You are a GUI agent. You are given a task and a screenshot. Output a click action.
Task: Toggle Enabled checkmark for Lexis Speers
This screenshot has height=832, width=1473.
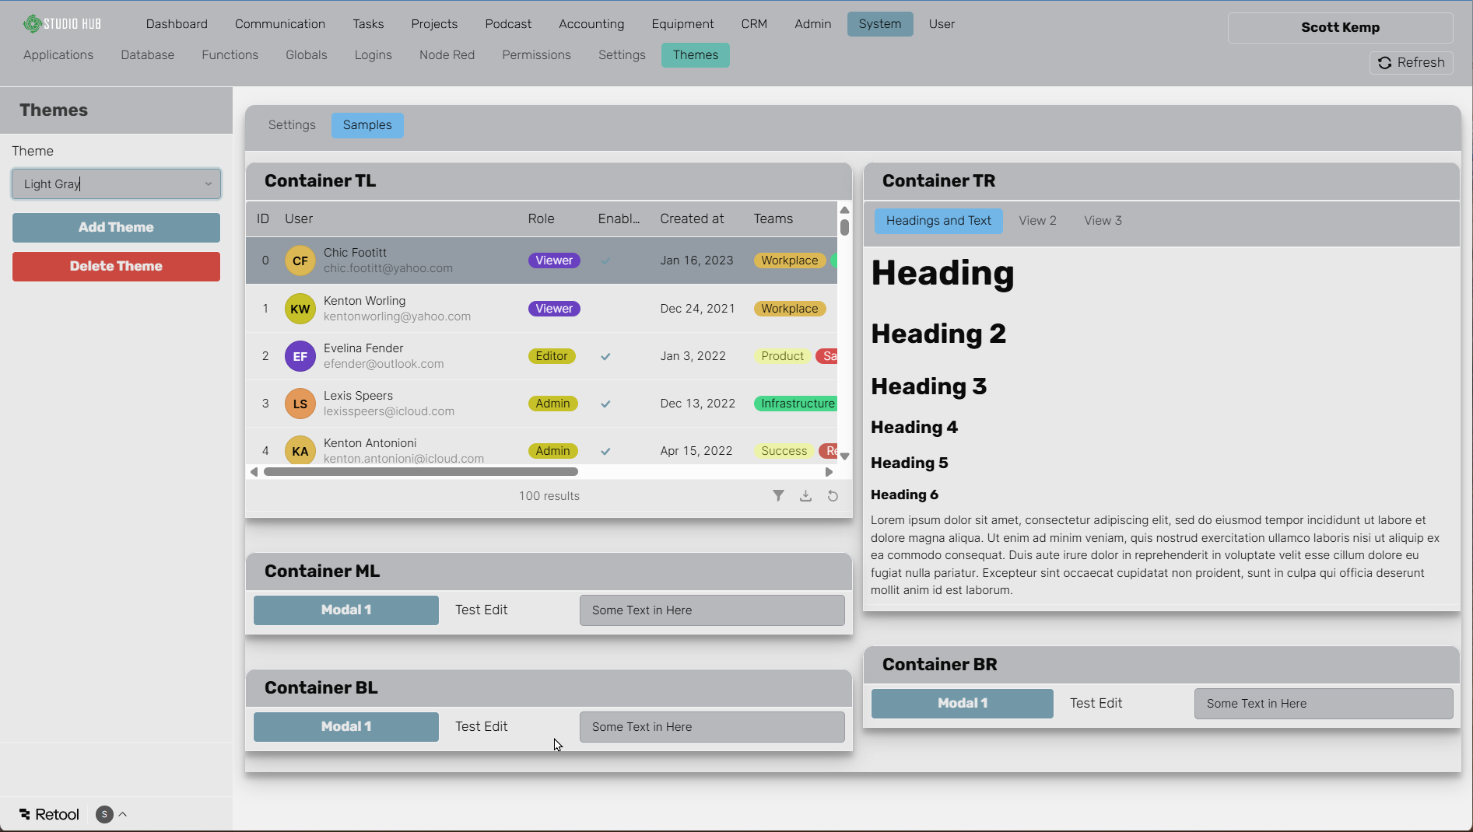[605, 404]
